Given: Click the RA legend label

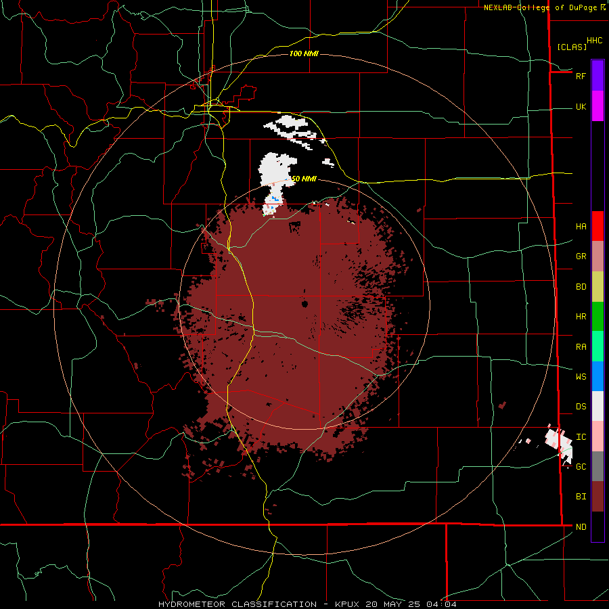Looking at the screenshot, I should tap(581, 347).
